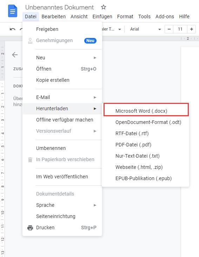Open the paragraph style dropdown arrow
199x257 pixels.
120,29
